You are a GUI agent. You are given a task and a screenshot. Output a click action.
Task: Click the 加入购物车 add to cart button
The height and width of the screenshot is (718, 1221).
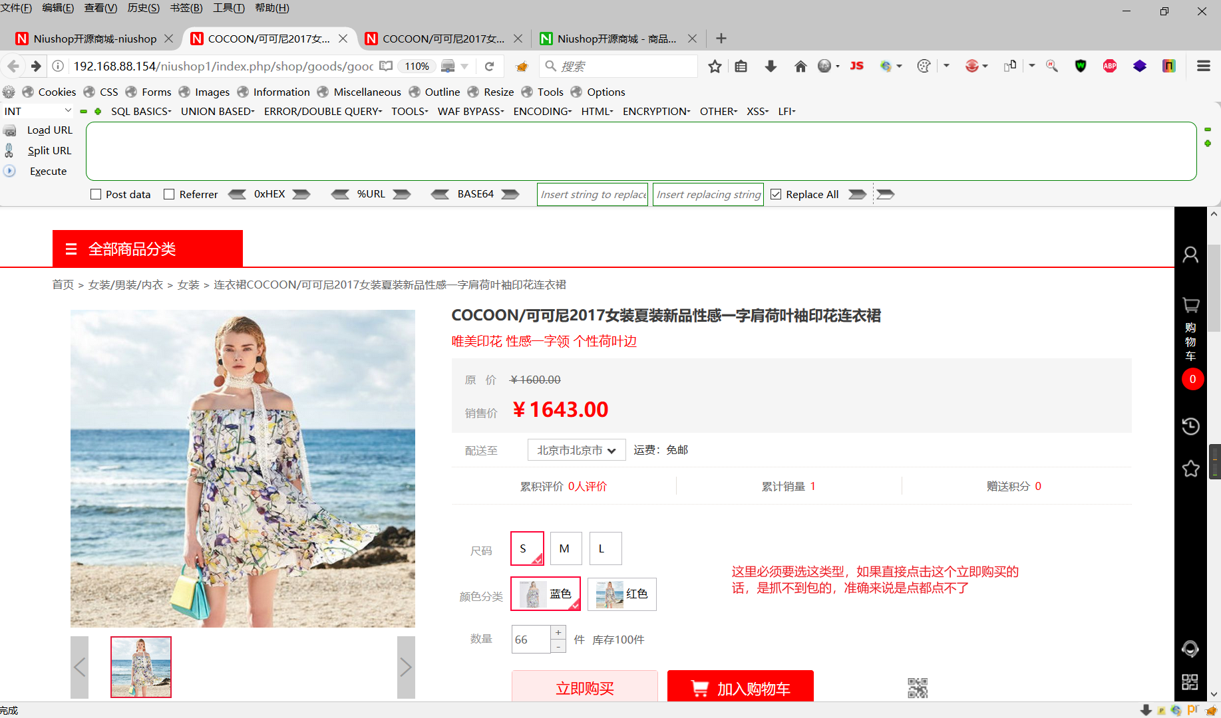[x=741, y=686]
